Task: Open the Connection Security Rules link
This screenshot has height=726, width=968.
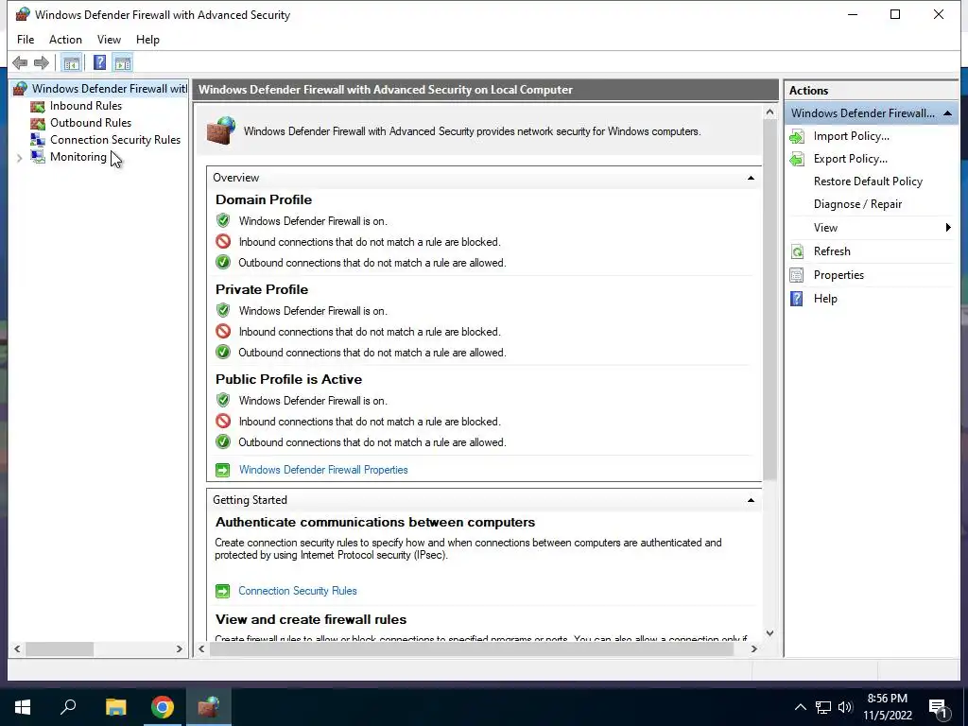Action: pyautogui.click(x=298, y=591)
